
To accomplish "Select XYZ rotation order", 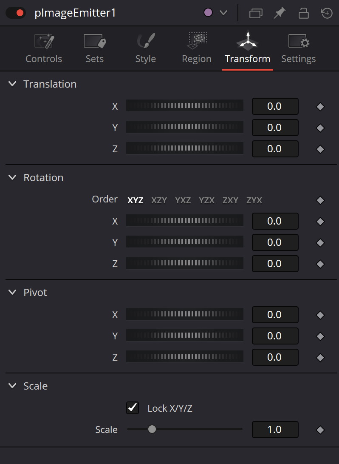I will [136, 200].
